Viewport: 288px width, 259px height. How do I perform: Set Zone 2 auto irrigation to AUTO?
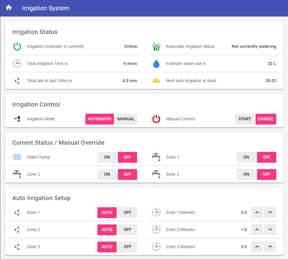pyautogui.click(x=107, y=230)
